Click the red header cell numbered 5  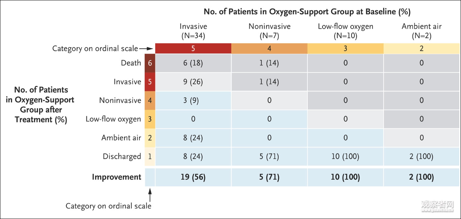(193, 49)
